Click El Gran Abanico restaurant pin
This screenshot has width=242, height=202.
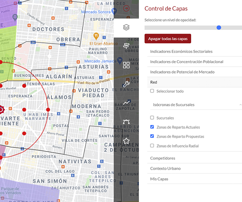pos(96,36)
